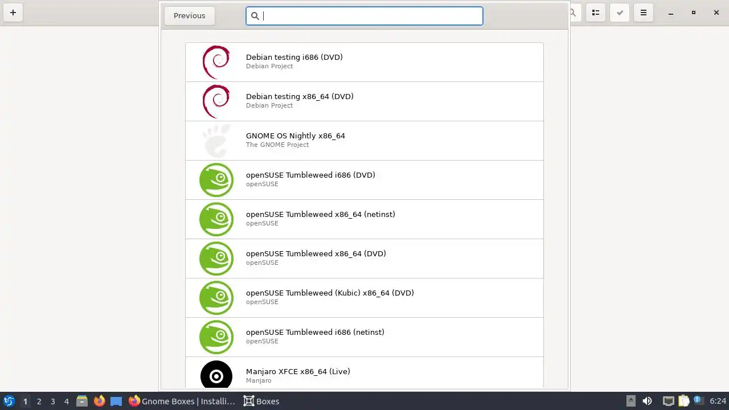Select Debian testing i686 (DVD)

pyautogui.click(x=364, y=62)
